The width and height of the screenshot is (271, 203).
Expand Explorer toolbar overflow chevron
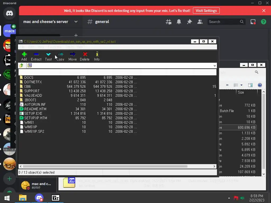click(x=227, y=85)
